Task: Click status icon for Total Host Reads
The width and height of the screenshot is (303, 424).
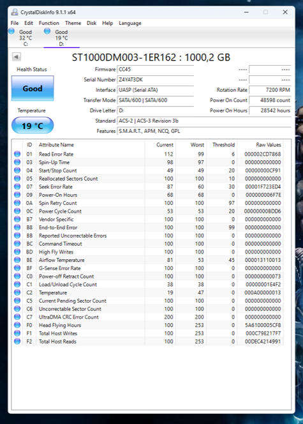Action: (17, 341)
